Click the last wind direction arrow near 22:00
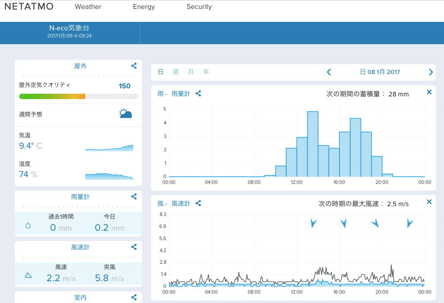 [x=410, y=223]
